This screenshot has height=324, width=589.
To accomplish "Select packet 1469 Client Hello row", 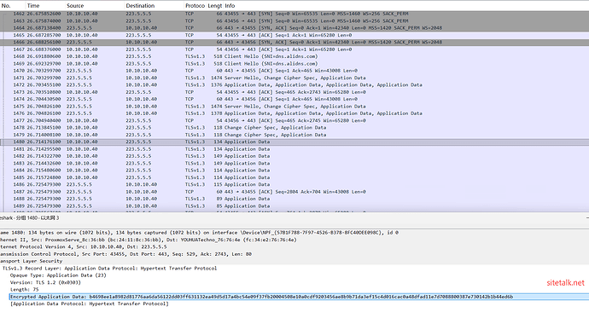I will click(294, 64).
